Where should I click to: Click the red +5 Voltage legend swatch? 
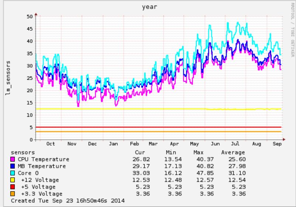(x=13, y=187)
